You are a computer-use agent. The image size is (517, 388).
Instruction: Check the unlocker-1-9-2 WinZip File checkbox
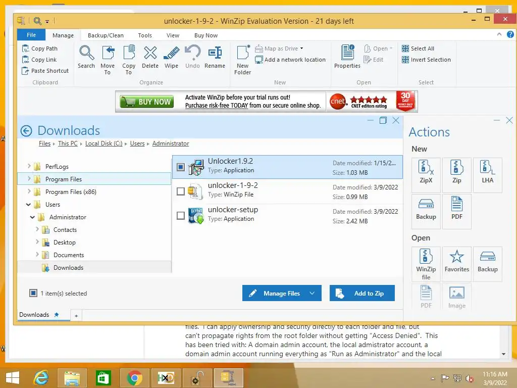click(181, 191)
